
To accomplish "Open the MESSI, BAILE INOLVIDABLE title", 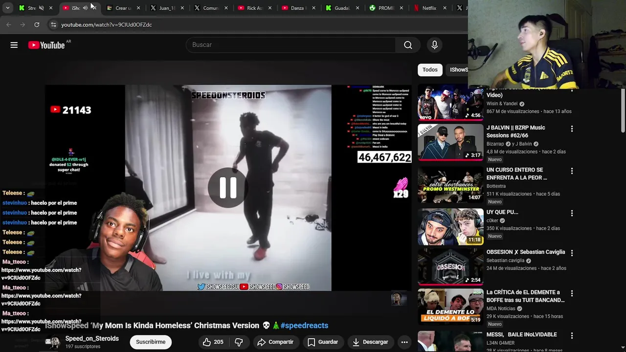I will (521, 334).
